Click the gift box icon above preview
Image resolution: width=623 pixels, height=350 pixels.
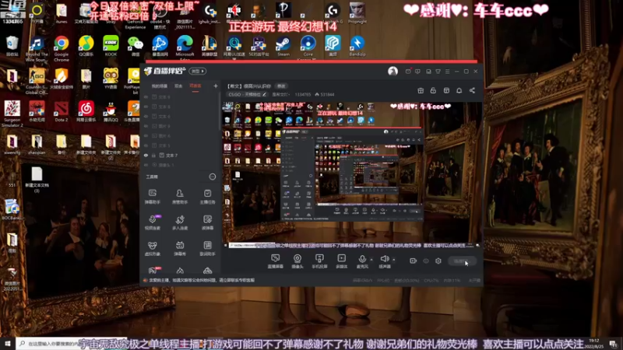(x=421, y=90)
